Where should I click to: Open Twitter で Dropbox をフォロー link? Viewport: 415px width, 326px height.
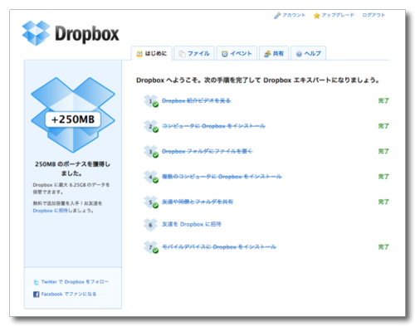tap(75, 282)
